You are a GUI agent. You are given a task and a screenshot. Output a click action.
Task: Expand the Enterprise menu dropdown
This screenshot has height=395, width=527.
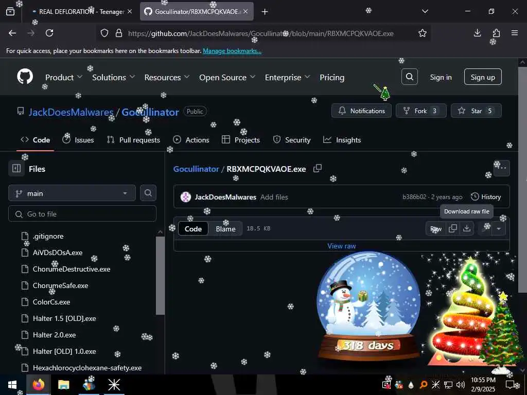point(287,77)
